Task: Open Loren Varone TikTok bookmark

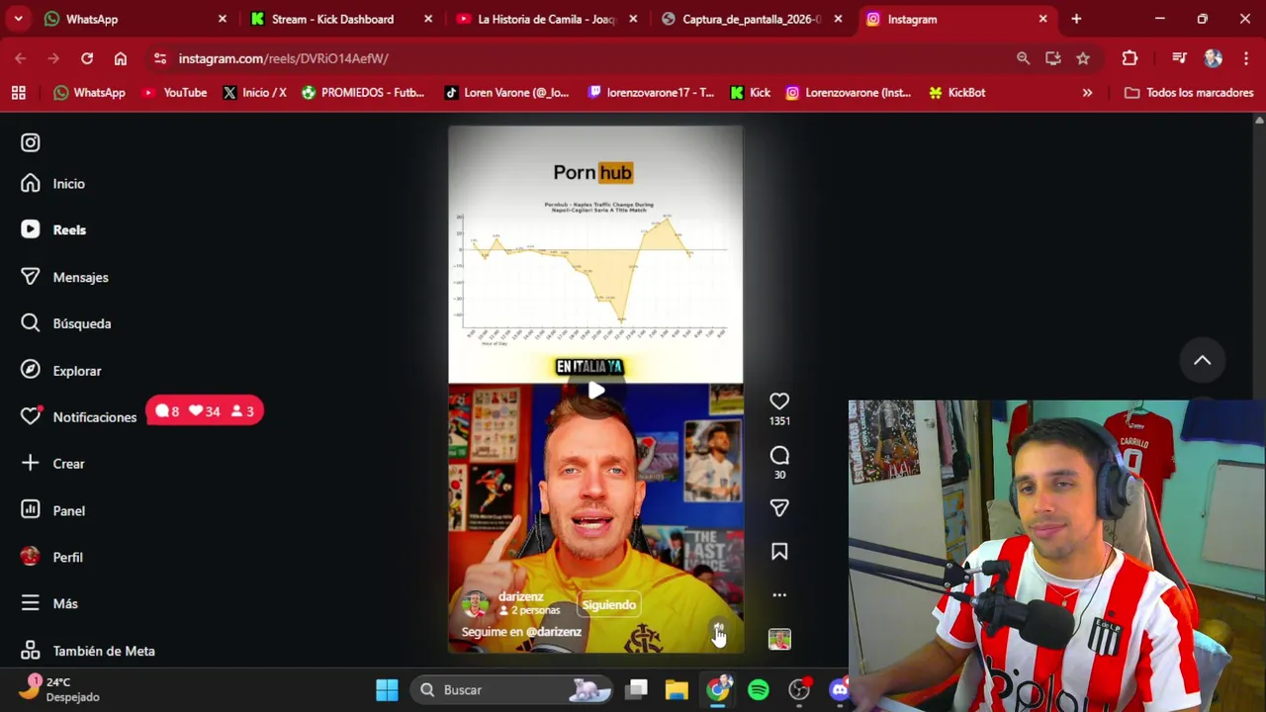Action: click(506, 93)
